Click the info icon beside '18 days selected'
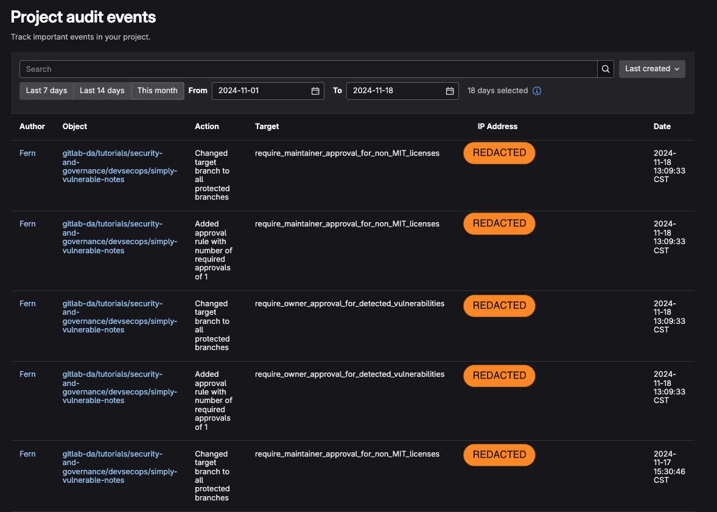The width and height of the screenshot is (717, 512). (x=536, y=91)
